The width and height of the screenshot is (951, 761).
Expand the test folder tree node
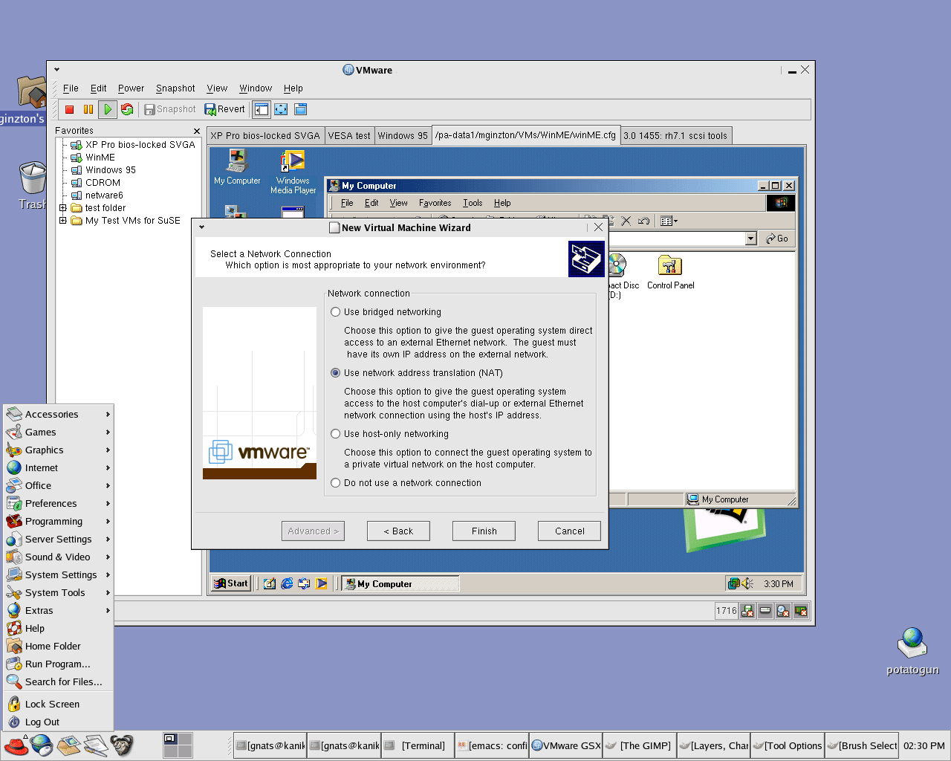coord(63,208)
